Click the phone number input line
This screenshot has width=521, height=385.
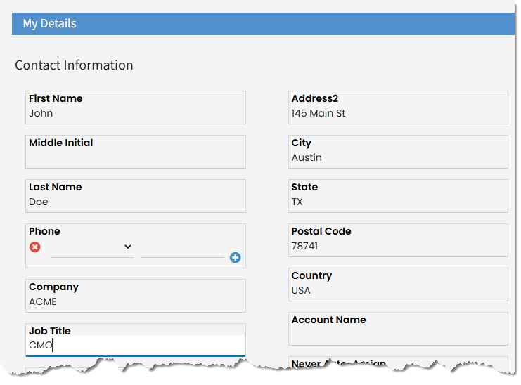pyautogui.click(x=182, y=250)
